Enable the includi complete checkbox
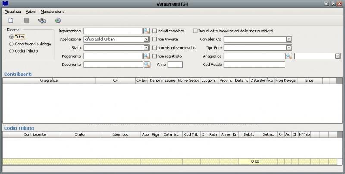345x174 pixels. coord(154,31)
